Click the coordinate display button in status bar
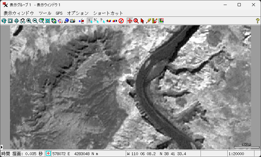Viewport: 261px width, 157px height. click(48, 154)
